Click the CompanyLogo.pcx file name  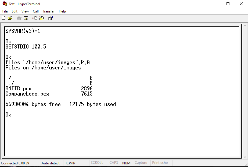(x=27, y=94)
